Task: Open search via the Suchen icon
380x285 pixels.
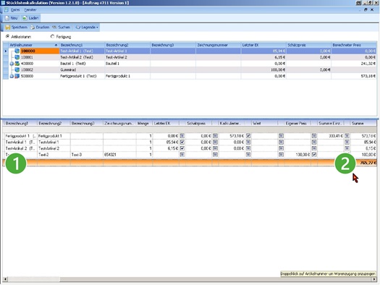Action: pyautogui.click(x=54, y=27)
